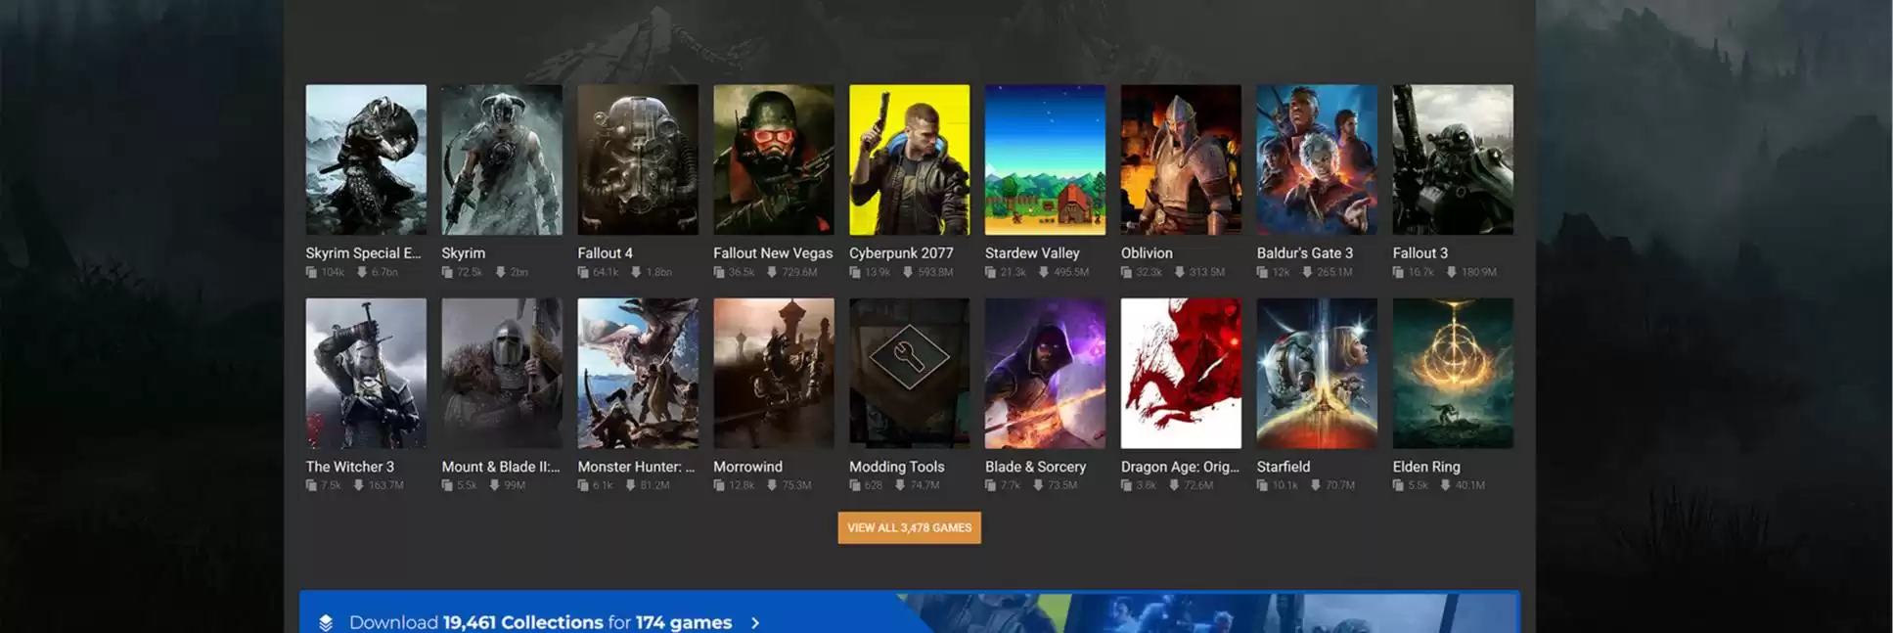The width and height of the screenshot is (1893, 633).
Task: Click the '6.7bn' download count text
Action: point(384,272)
